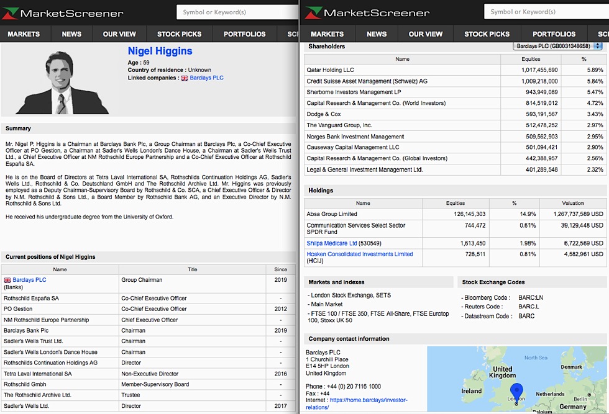
Task: Click MarketScreener logo in right window
Action: 367,13
